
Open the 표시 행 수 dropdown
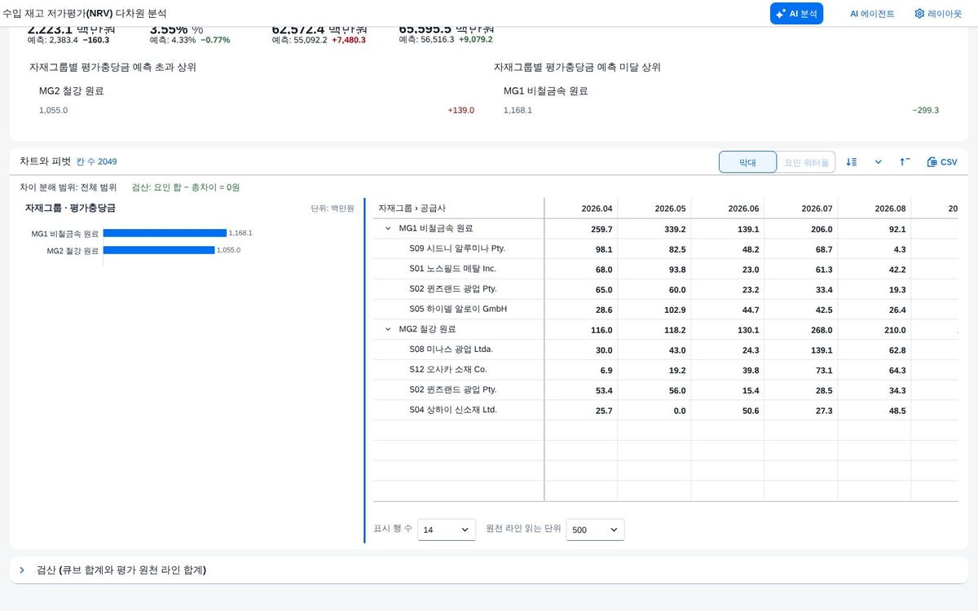pos(447,530)
